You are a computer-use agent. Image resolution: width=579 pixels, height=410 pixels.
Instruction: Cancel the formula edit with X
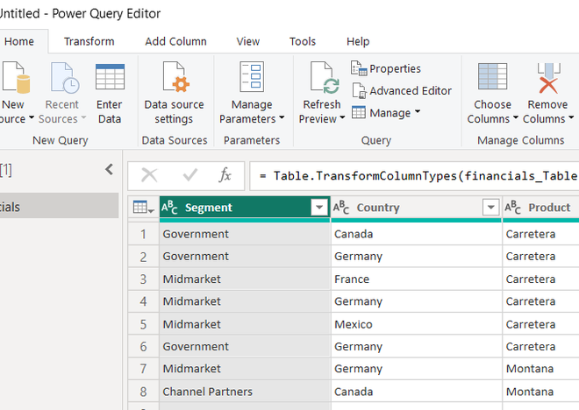pyautogui.click(x=150, y=175)
